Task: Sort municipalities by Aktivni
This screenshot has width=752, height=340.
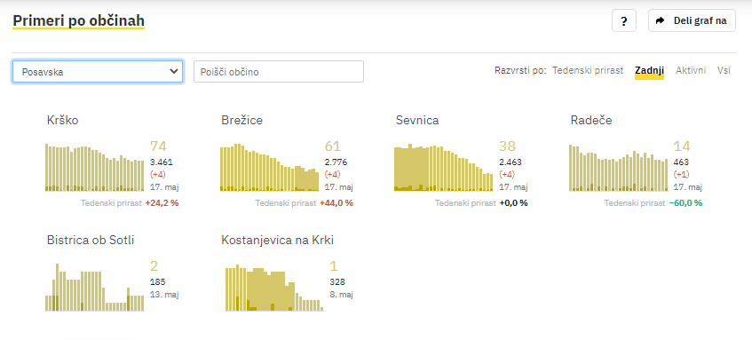Action: point(691,70)
